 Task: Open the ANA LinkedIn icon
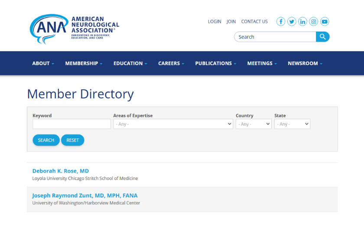coord(302,22)
